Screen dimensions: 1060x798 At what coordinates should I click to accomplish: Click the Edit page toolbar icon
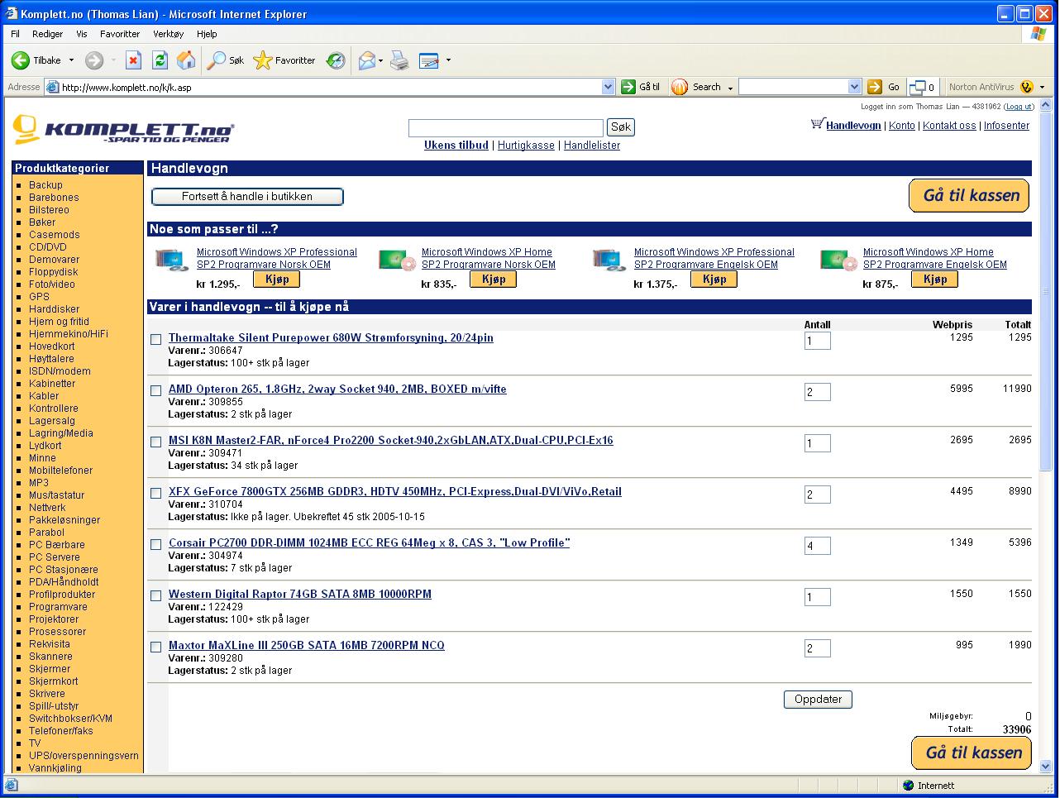point(429,60)
